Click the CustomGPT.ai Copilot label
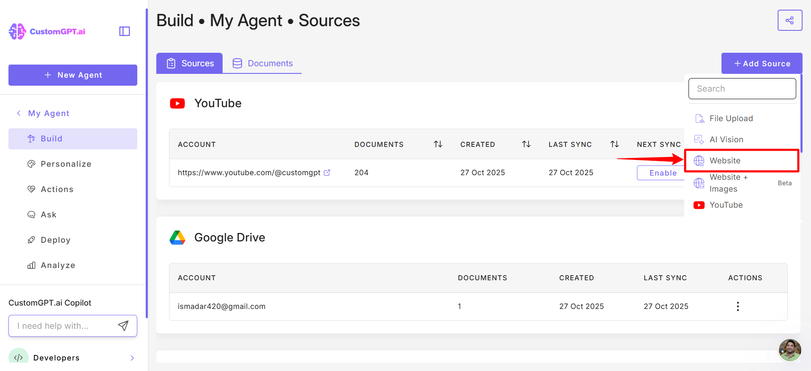This screenshot has width=811, height=371. 50,303
